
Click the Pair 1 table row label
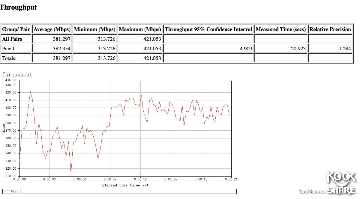[8, 49]
